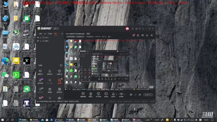Screen dimensions: 217x122
Task: Add a camera source (摄像头)
Action: point(91,95)
